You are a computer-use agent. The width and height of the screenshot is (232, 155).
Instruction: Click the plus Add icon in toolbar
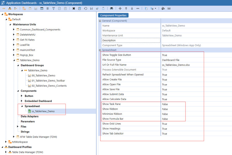[x=120, y=8]
